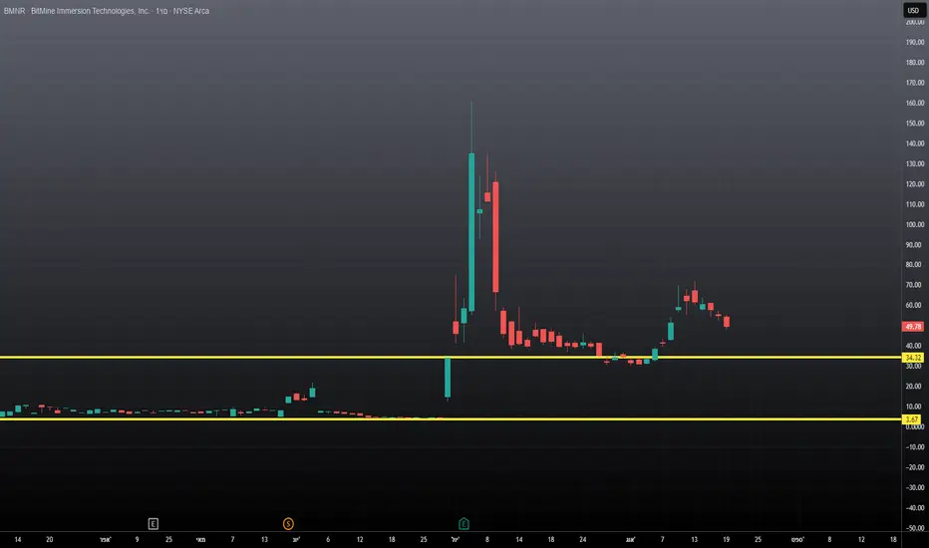Image resolution: width=929 pixels, height=548 pixels.
Task: Click the 190.00 price axis label
Action: (x=914, y=42)
